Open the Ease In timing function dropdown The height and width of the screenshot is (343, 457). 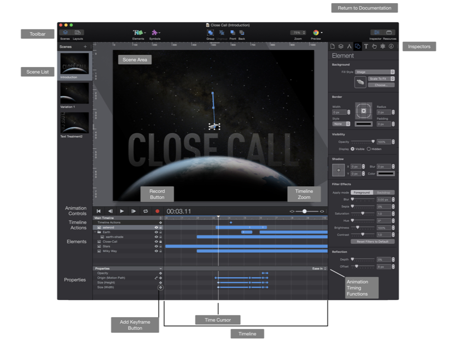319,268
